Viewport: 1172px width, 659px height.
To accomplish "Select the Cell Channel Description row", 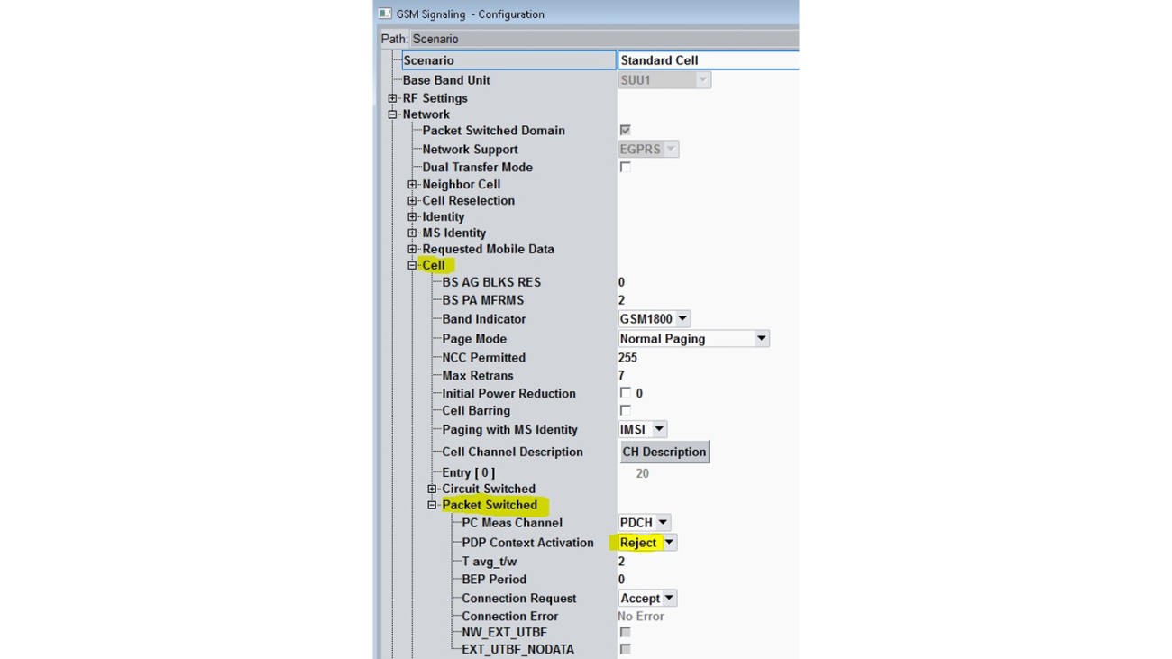I will [512, 452].
